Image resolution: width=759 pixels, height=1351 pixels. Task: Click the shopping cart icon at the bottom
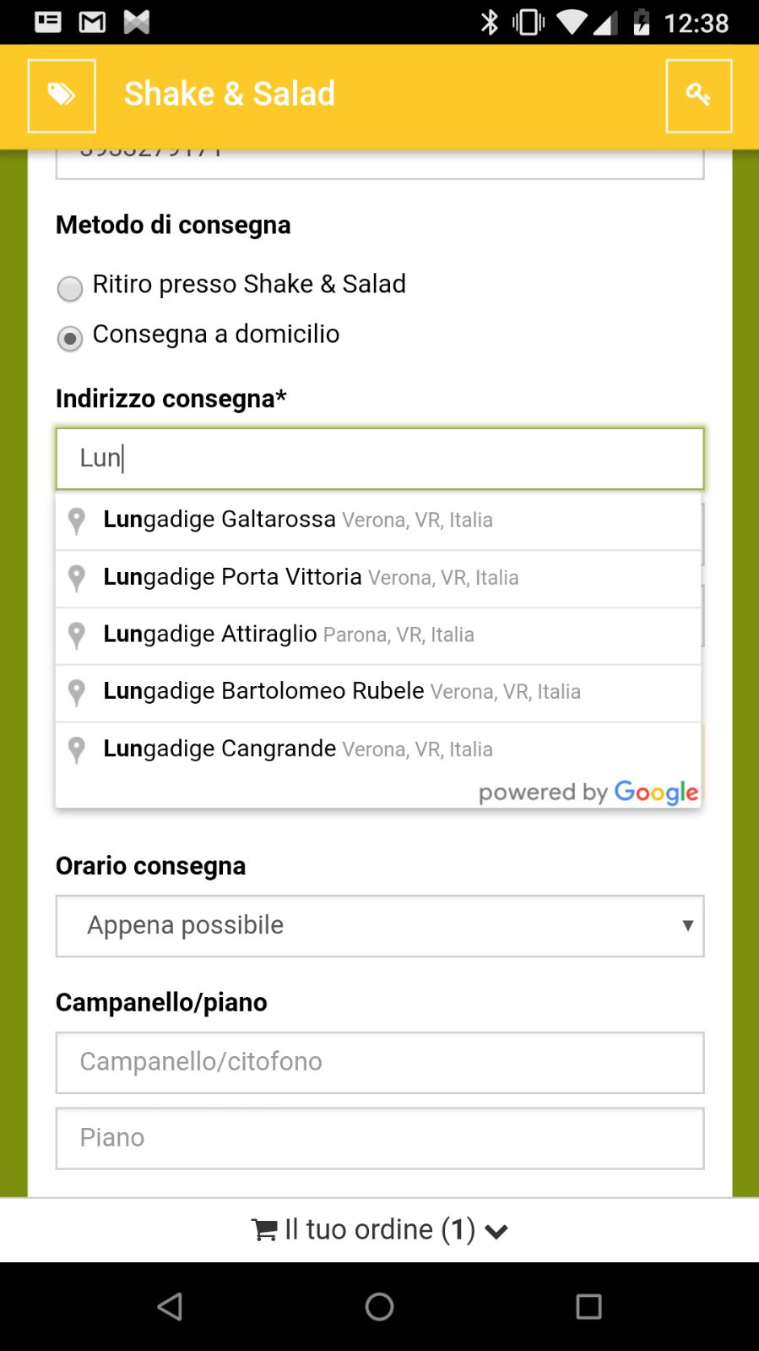tap(264, 1229)
